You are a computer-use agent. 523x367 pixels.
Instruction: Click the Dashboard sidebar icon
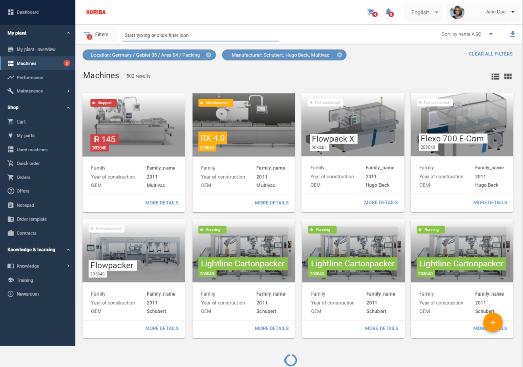click(x=11, y=12)
